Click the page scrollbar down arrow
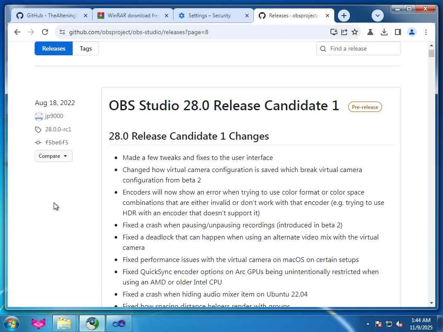 (x=431, y=303)
